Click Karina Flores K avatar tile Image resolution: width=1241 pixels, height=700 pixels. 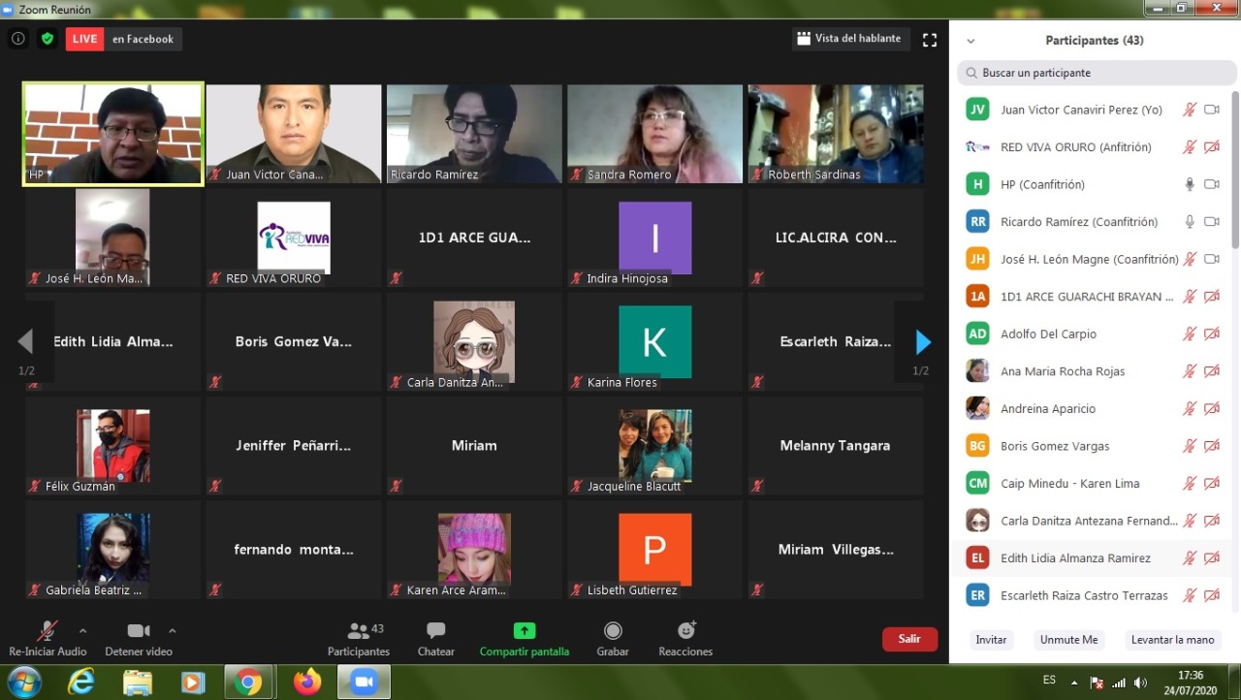pyautogui.click(x=655, y=341)
